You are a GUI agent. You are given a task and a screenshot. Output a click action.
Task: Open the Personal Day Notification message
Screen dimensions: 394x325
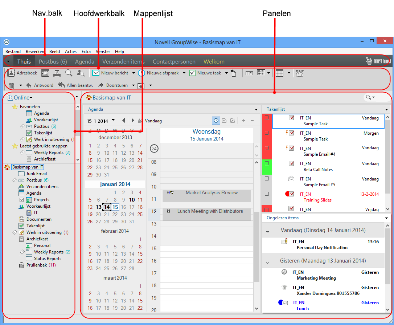(x=323, y=245)
